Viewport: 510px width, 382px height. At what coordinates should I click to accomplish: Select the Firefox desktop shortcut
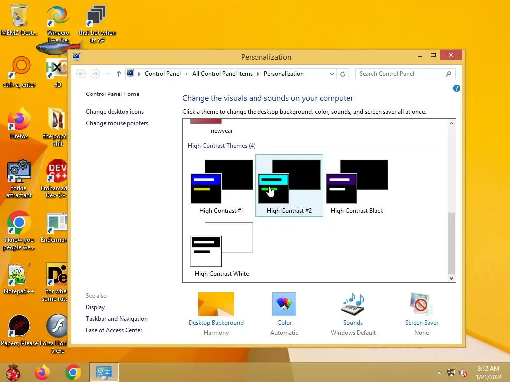click(19, 124)
